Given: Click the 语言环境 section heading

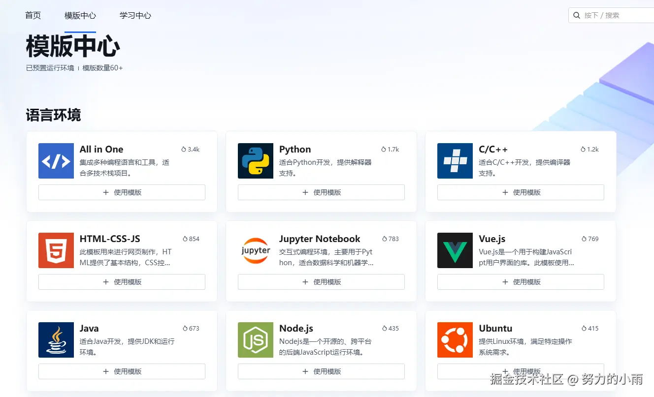Looking at the screenshot, I should (x=53, y=115).
